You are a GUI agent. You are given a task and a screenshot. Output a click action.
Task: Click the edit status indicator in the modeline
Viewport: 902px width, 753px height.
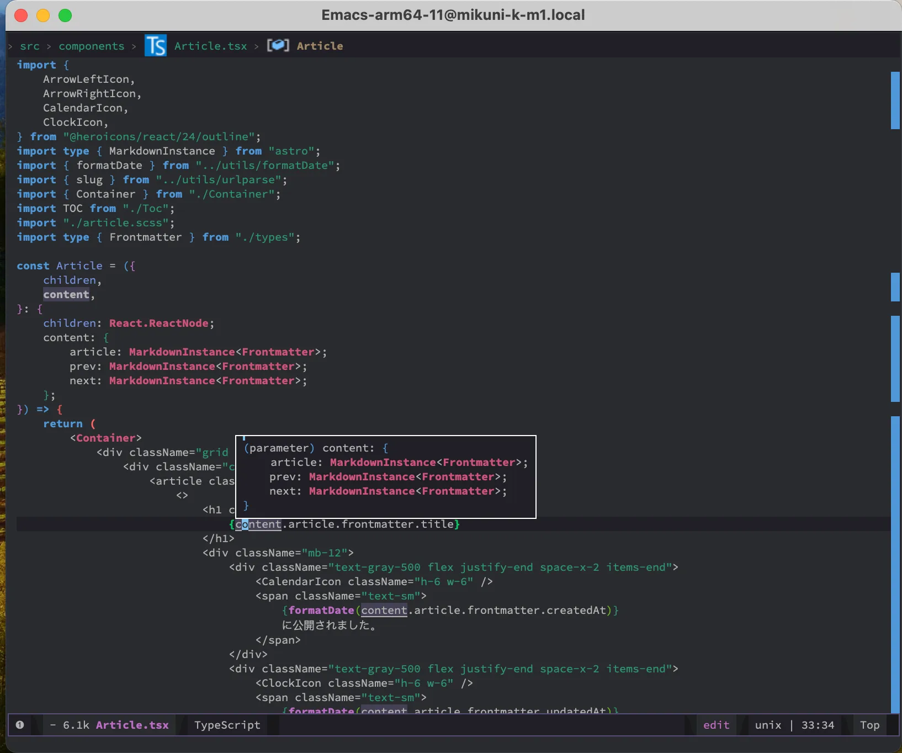coord(715,725)
